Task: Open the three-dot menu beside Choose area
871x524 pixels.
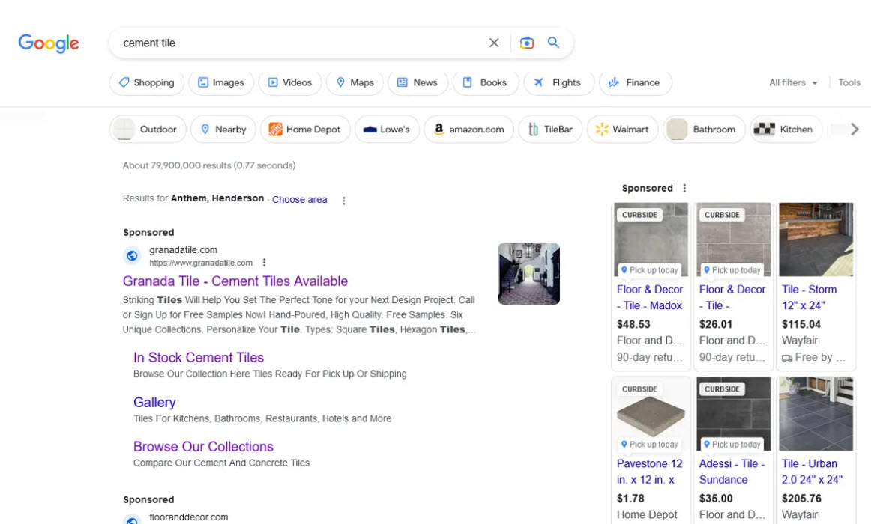Action: (x=344, y=201)
